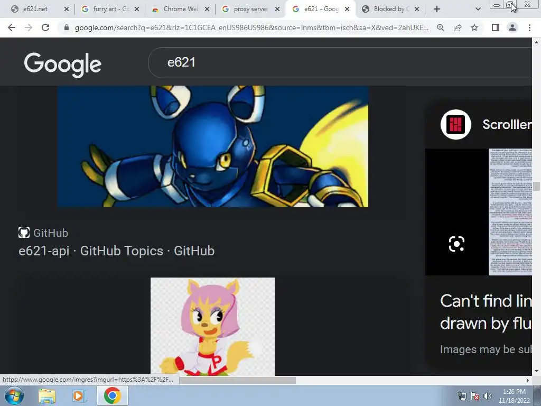Viewport: 541px width, 406px height.
Task: Open the zoom magnifier in address bar
Action: [440, 27]
